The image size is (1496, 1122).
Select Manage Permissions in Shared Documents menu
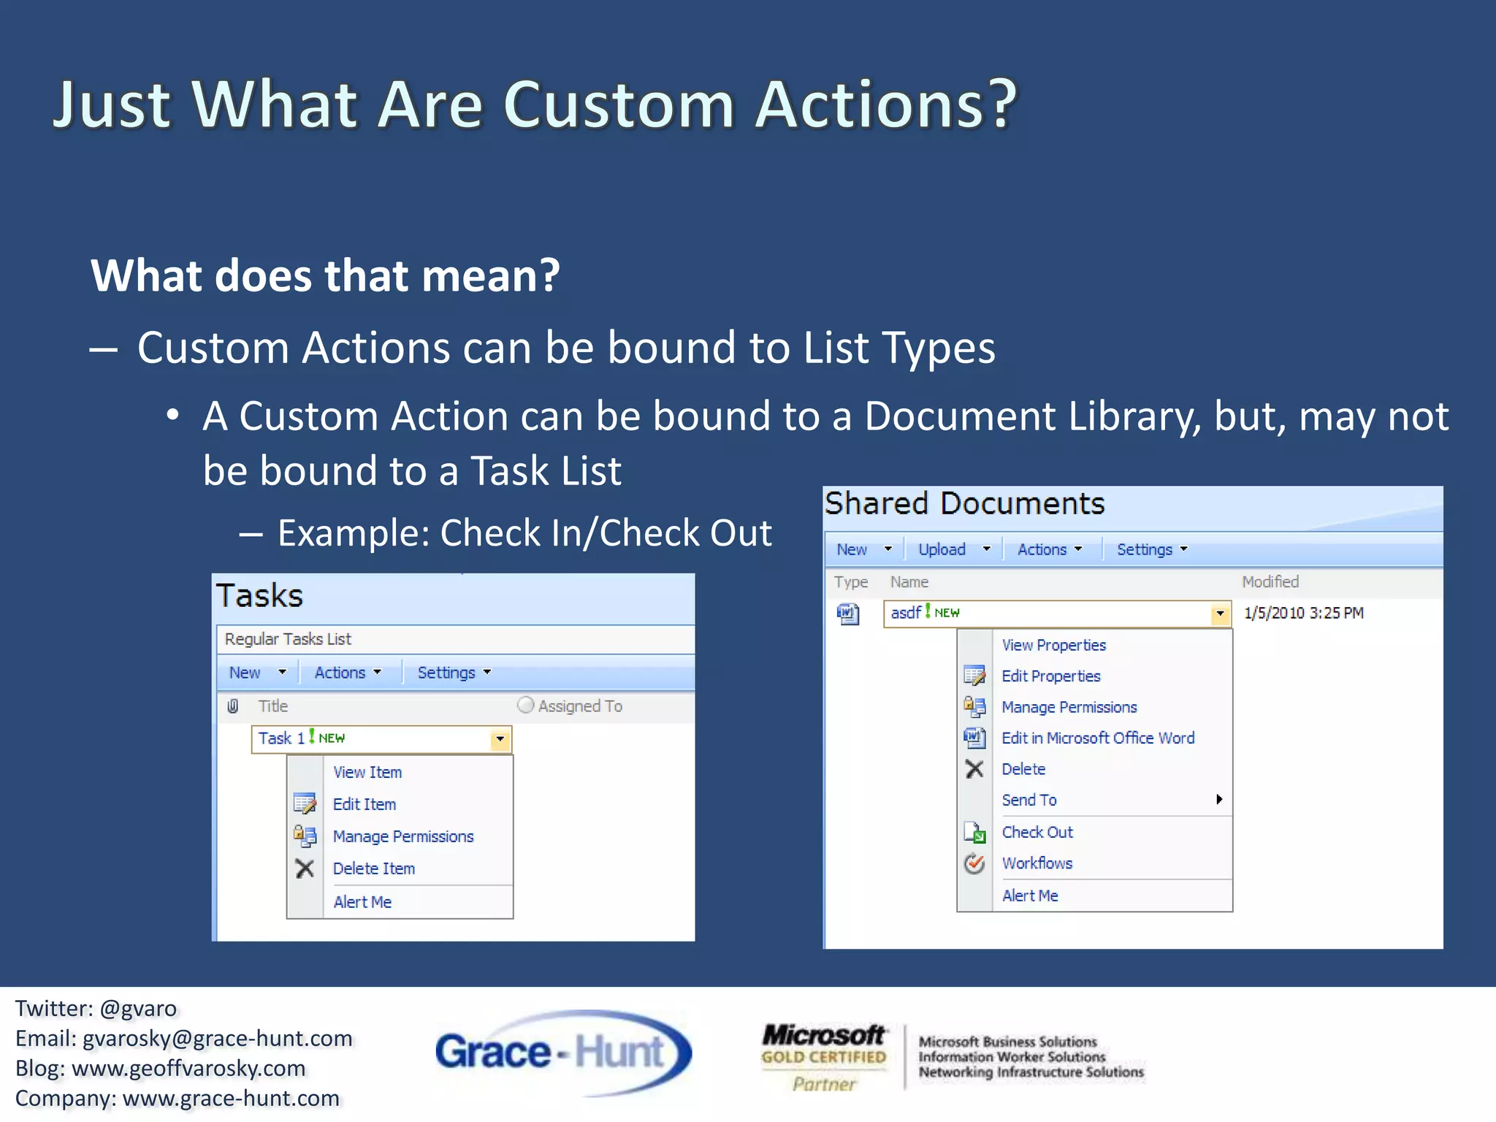click(x=1069, y=707)
